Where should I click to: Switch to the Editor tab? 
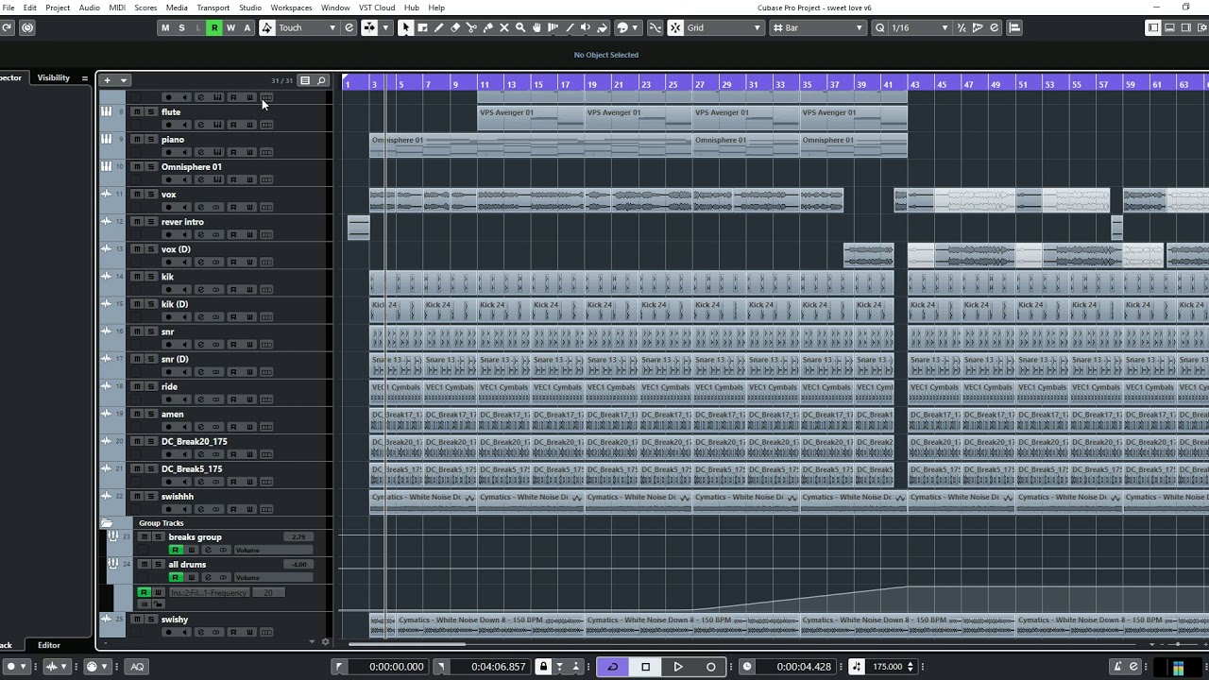coord(49,645)
